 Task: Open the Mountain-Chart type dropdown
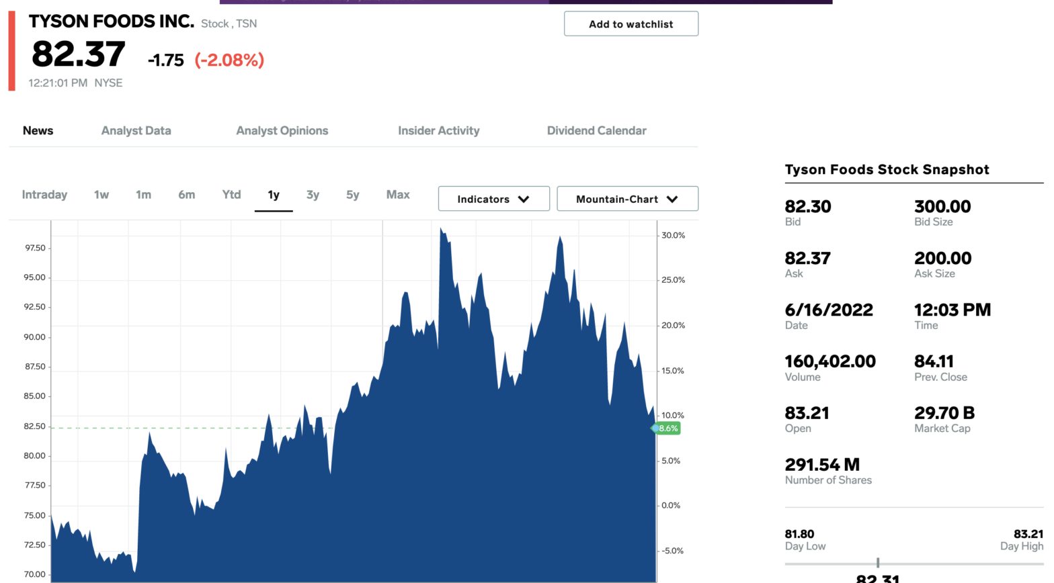tap(628, 199)
